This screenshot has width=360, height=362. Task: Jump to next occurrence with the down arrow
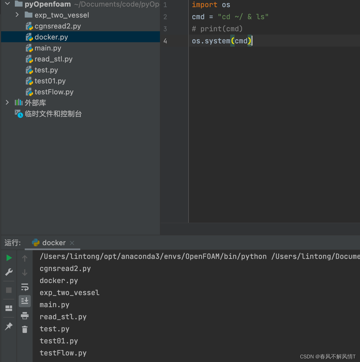click(x=25, y=273)
